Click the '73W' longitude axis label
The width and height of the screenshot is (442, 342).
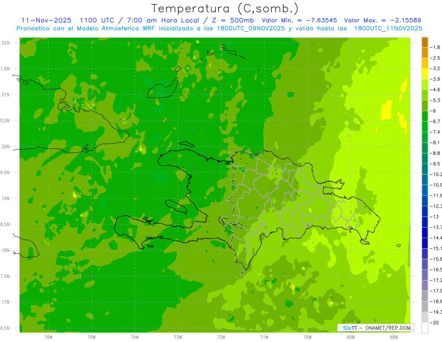[178, 337]
